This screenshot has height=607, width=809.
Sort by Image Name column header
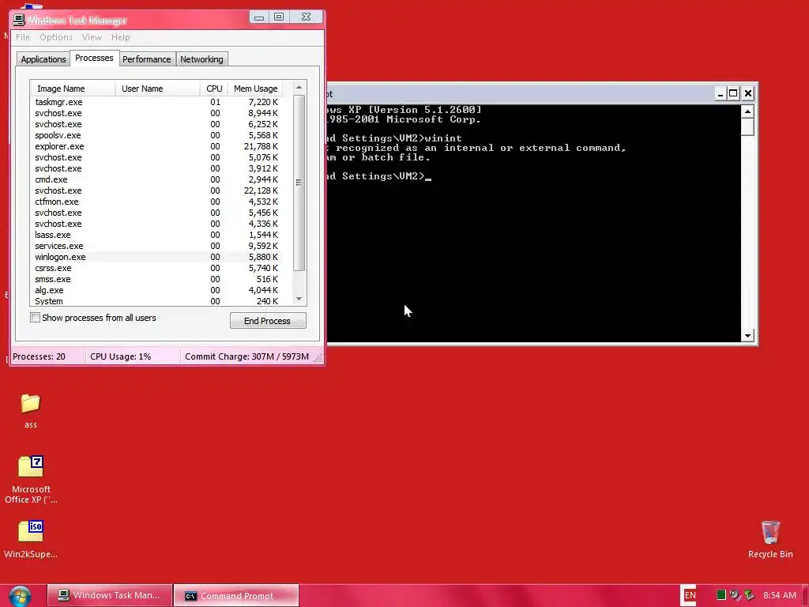[73, 89]
